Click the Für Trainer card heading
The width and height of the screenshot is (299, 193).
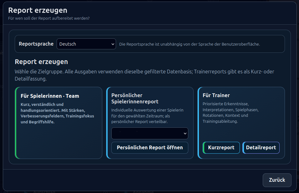tap(216, 95)
